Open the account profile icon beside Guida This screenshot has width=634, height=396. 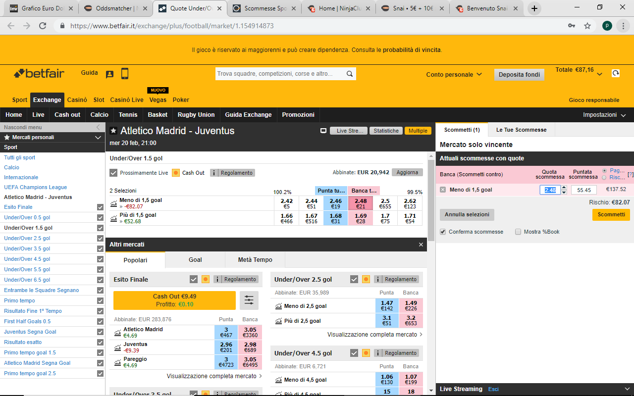(109, 74)
